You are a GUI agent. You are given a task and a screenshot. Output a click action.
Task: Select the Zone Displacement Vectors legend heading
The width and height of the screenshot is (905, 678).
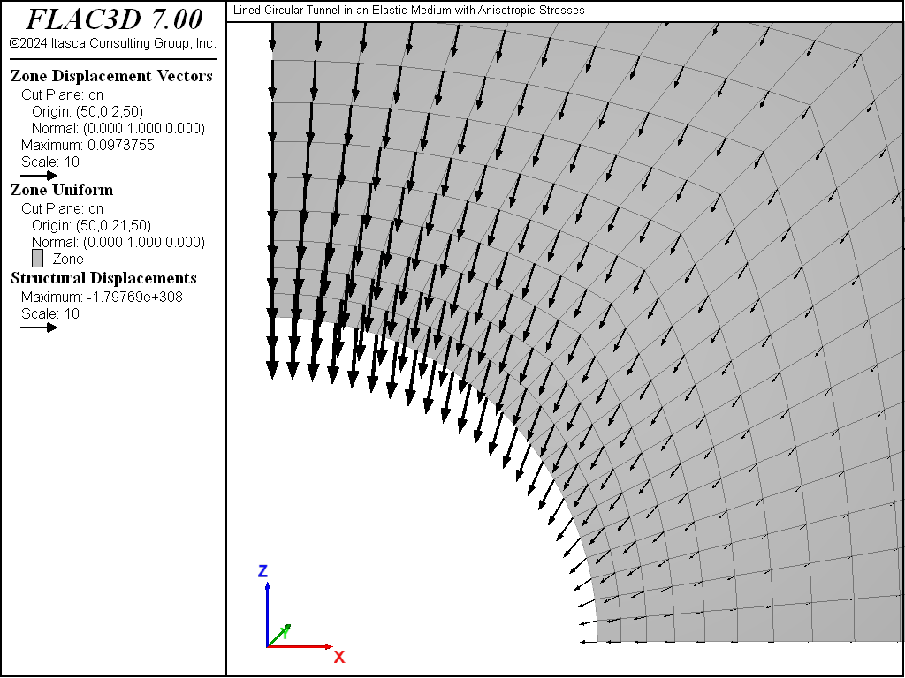[x=111, y=76]
